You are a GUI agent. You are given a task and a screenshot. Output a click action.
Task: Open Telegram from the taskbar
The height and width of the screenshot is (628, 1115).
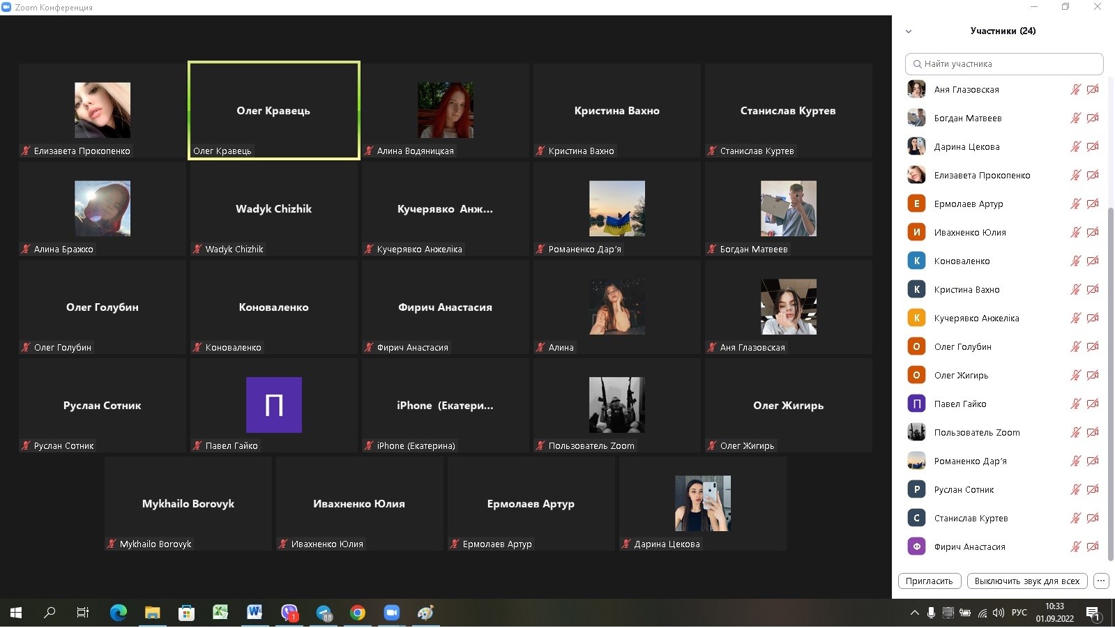coord(324,613)
